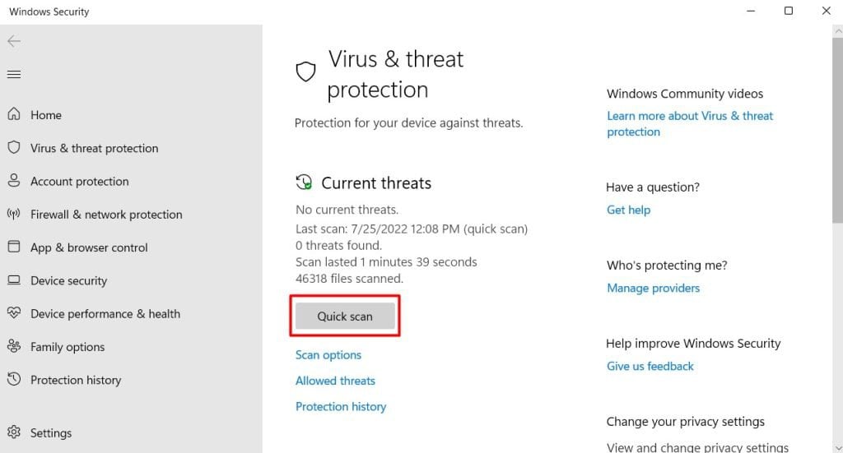Click the Device security laptop icon
This screenshot has width=843, height=453.
[14, 280]
